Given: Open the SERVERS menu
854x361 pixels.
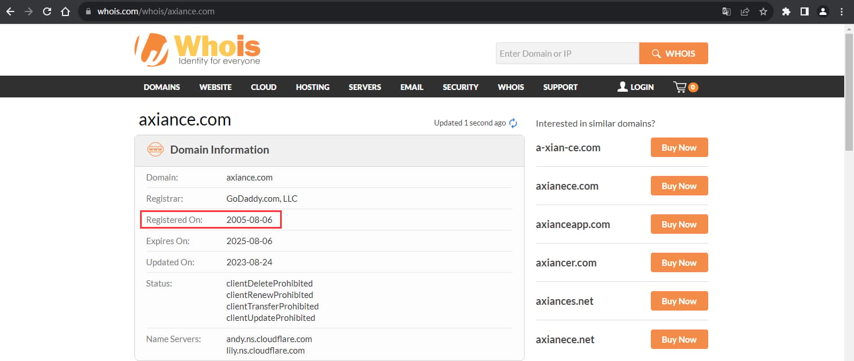Looking at the screenshot, I should pyautogui.click(x=365, y=87).
